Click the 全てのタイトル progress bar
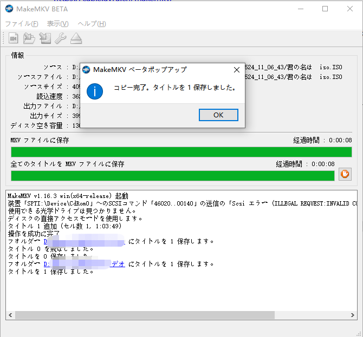Image resolution: width=363 pixels, height=337 pixels. click(x=173, y=176)
